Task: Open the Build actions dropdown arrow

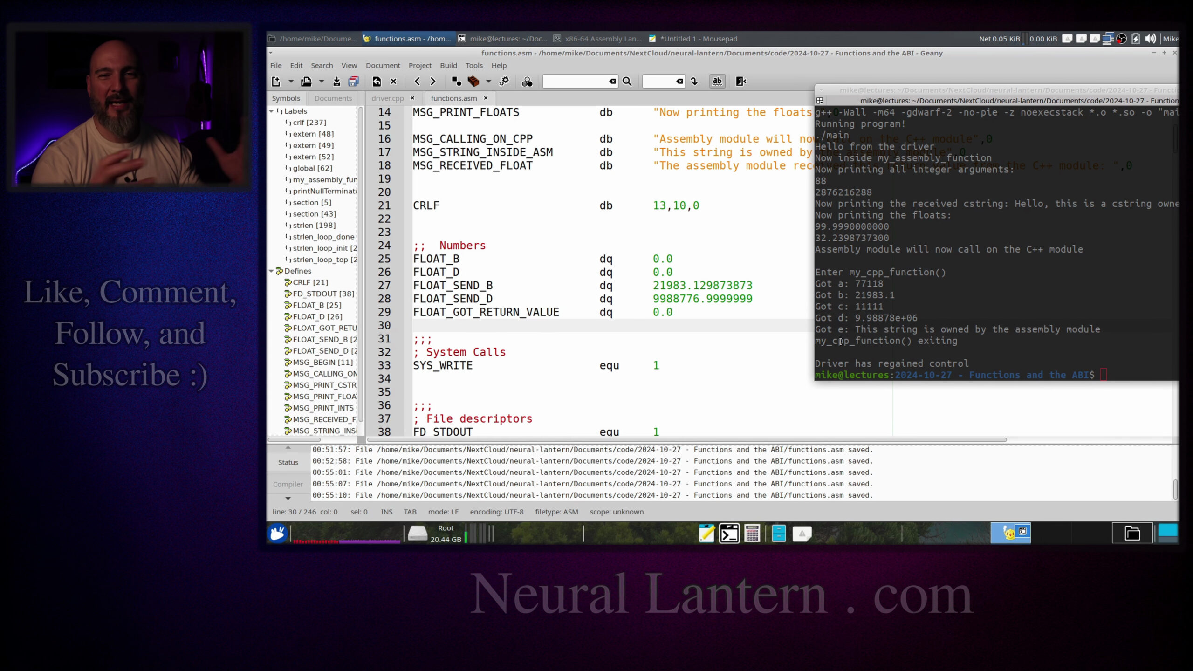Action: point(488,82)
